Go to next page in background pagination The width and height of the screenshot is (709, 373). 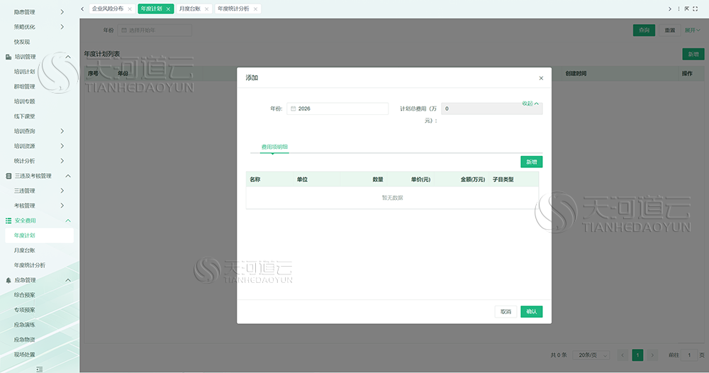point(652,355)
